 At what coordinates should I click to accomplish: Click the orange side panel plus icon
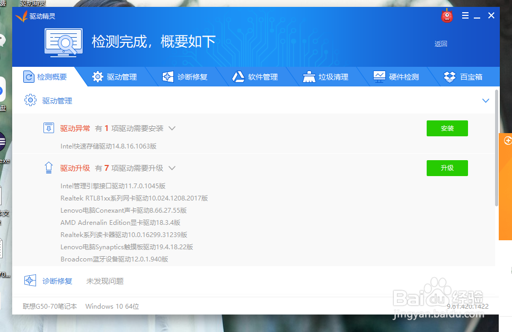508,141
